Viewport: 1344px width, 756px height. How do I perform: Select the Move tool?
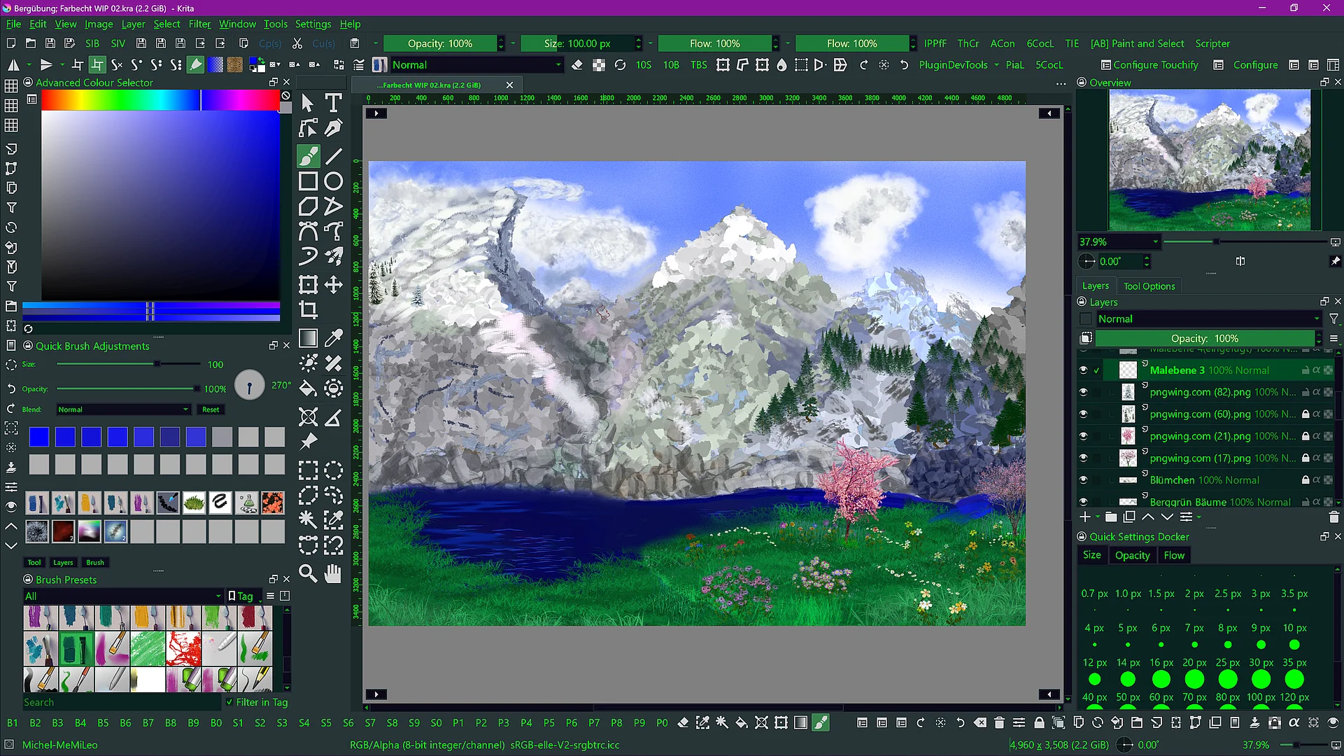coord(334,284)
